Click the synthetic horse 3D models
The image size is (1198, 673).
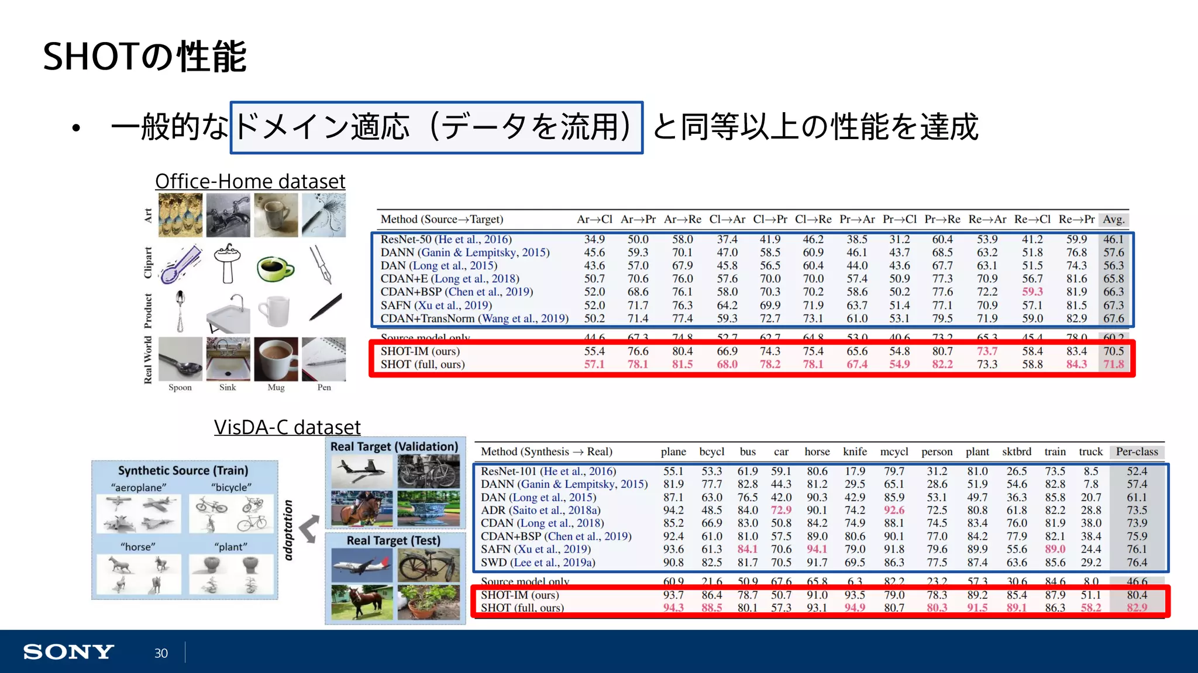coord(139,574)
